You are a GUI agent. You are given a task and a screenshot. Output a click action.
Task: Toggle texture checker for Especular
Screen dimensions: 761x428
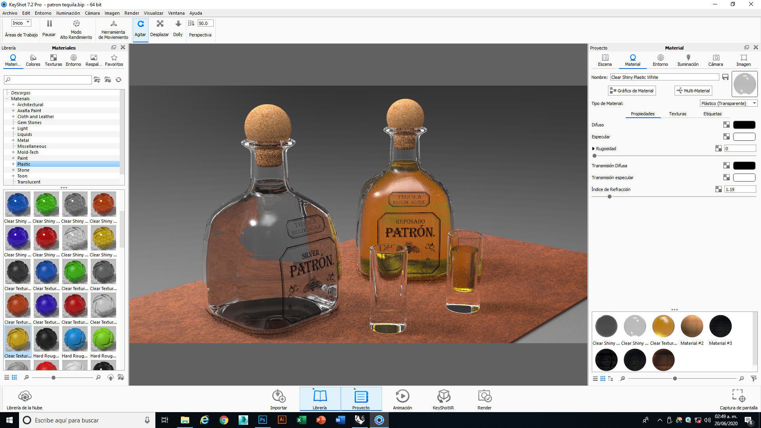[726, 137]
